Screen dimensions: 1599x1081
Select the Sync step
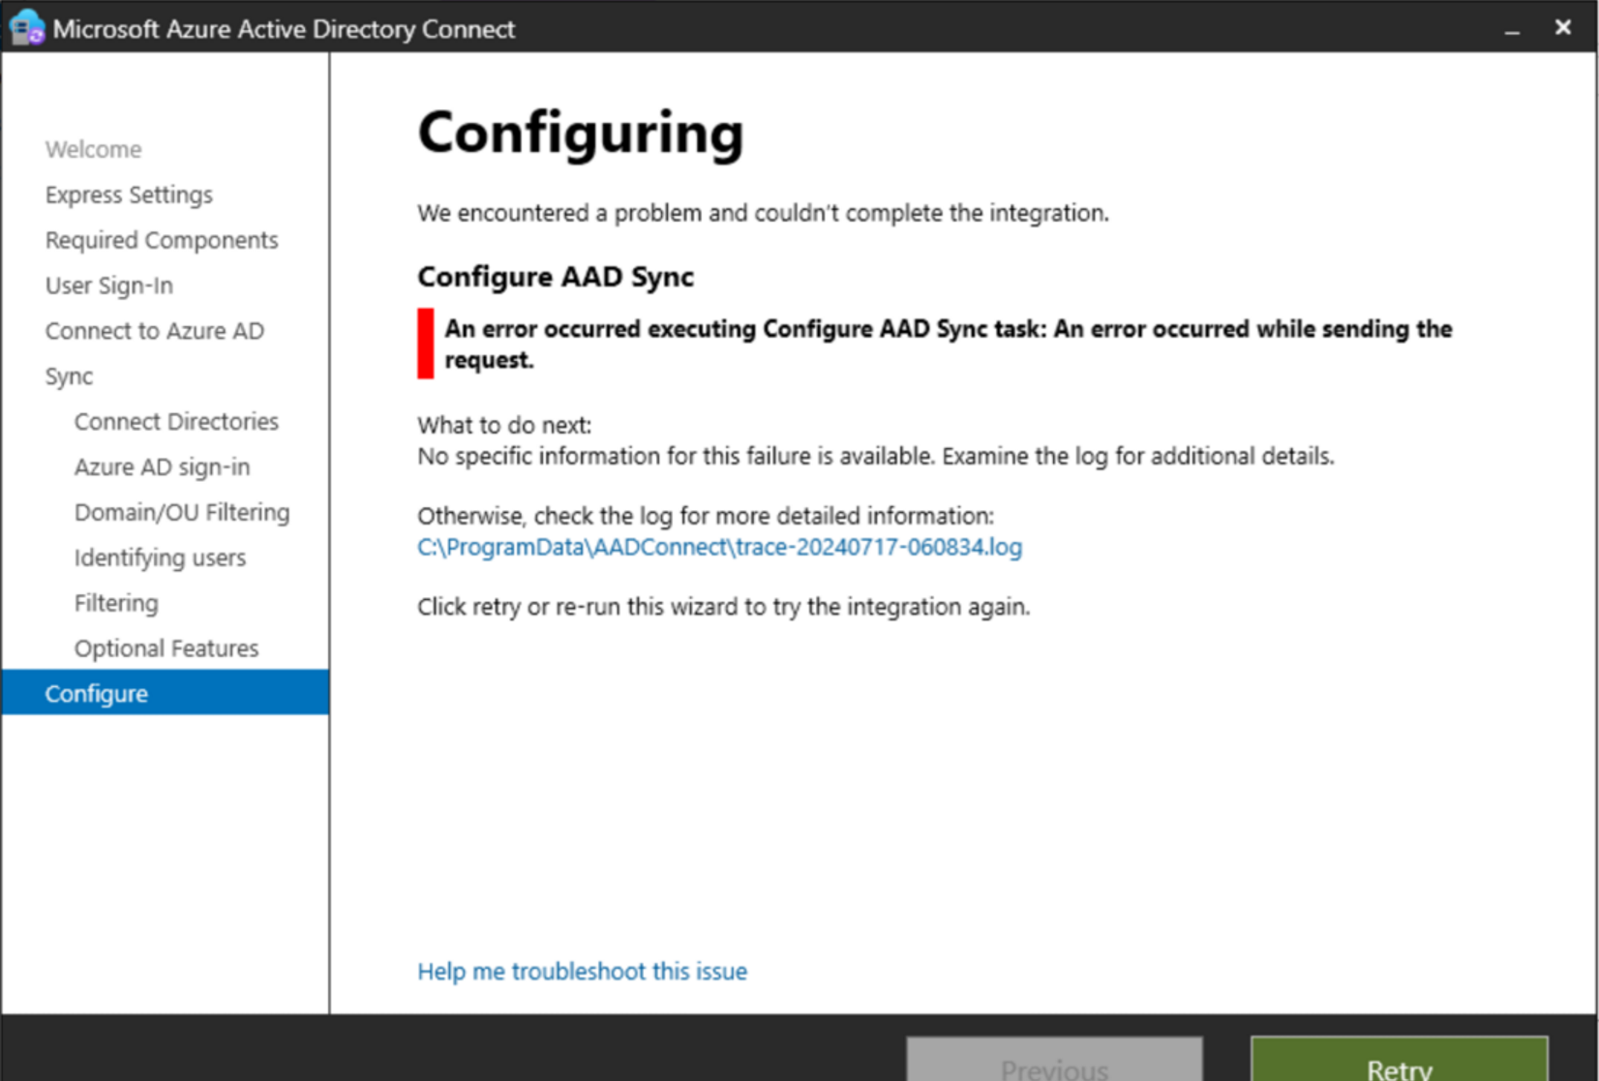click(x=69, y=376)
